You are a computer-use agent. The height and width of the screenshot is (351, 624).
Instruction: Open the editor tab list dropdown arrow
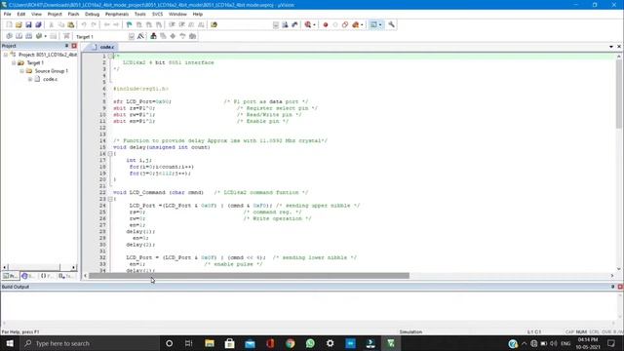coord(611,47)
